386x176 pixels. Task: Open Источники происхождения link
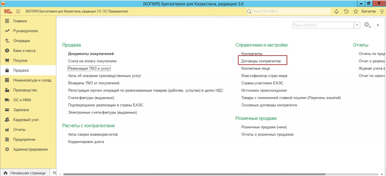tap(264, 90)
